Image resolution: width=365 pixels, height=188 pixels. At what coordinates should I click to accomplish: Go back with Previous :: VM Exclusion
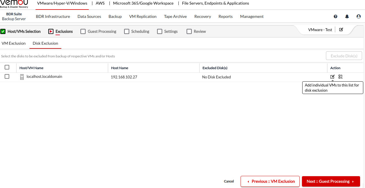pos(270,181)
